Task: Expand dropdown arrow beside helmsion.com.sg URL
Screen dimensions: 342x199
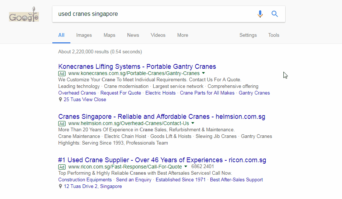Action: 193,123
